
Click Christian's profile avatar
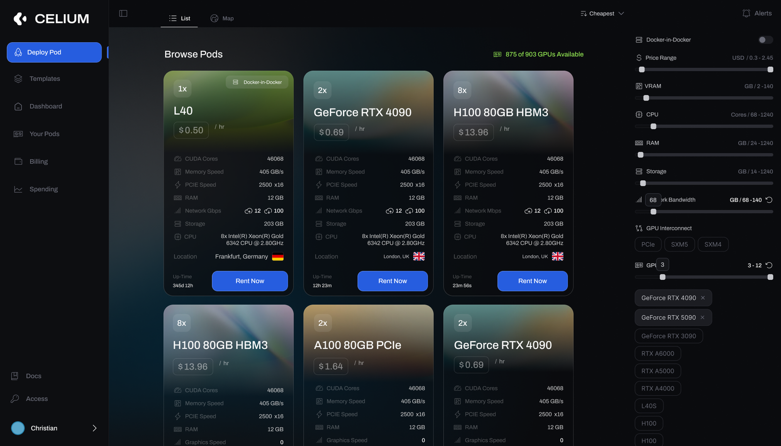coord(18,428)
